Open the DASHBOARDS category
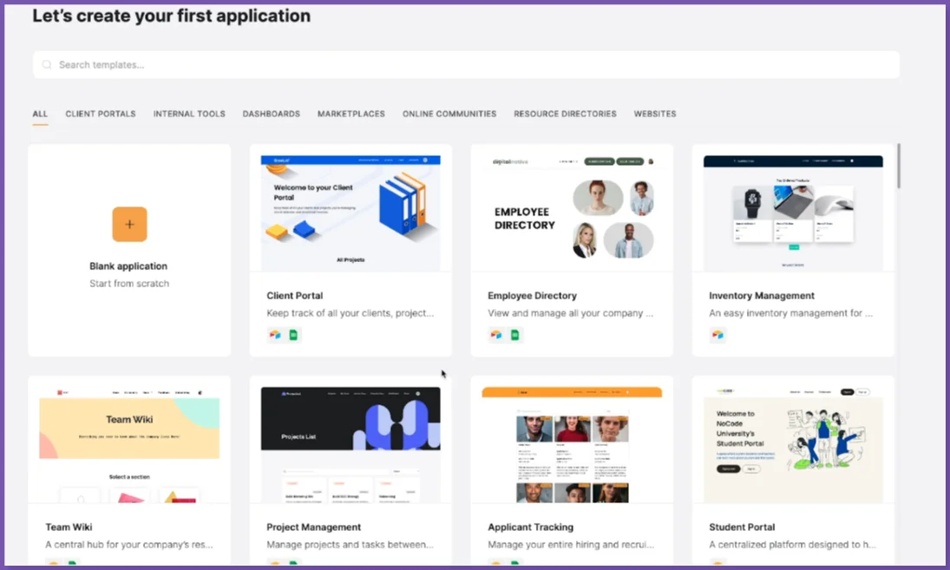The image size is (950, 570). pyautogui.click(x=272, y=114)
